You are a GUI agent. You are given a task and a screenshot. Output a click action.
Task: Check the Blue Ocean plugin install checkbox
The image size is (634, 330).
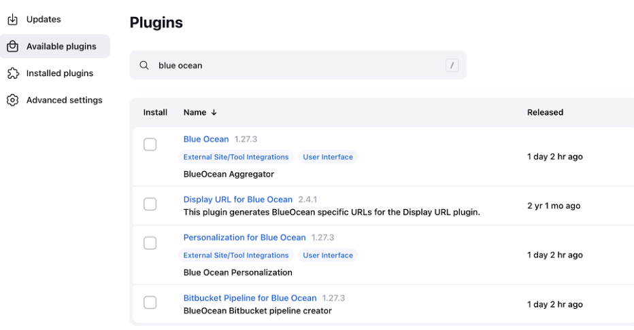click(x=150, y=145)
